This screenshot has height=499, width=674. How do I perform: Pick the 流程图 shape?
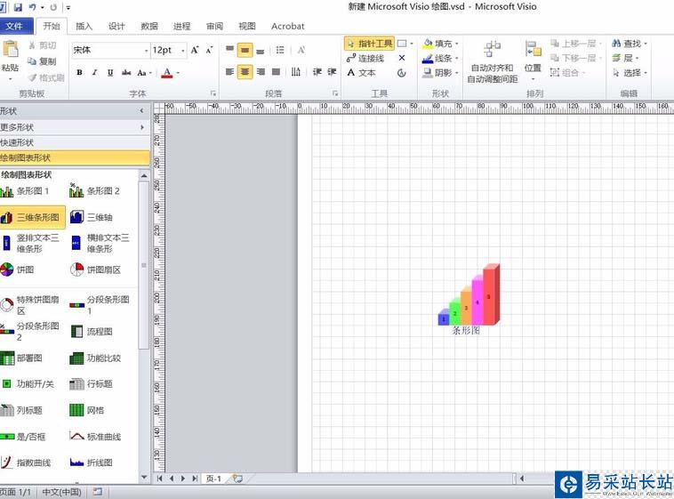(91, 331)
